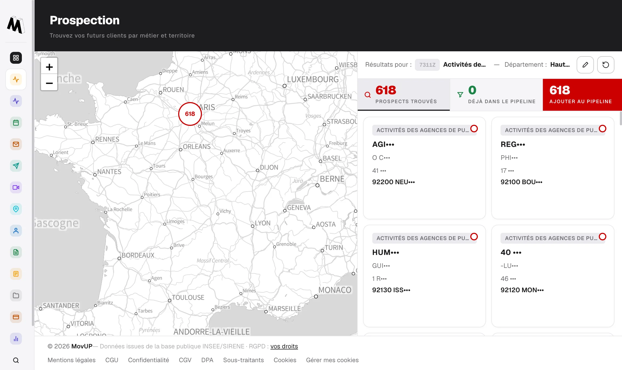Open the AGI prospect card in Neuilly
The height and width of the screenshot is (370, 622).
[424, 168]
